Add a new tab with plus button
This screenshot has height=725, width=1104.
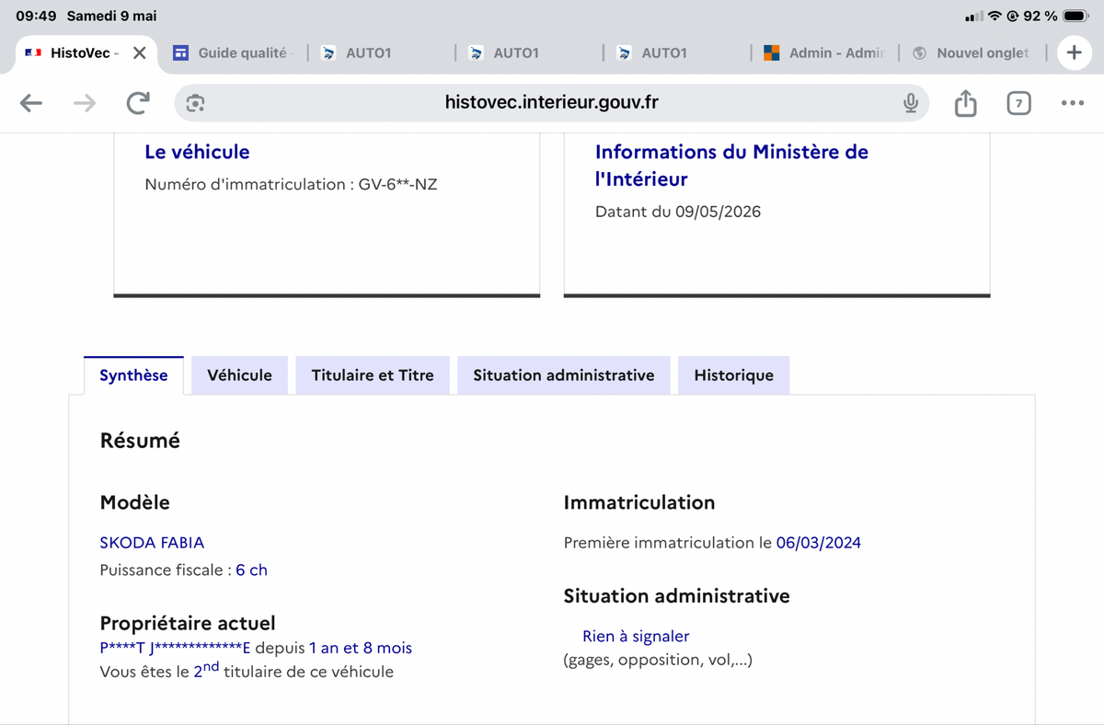pyautogui.click(x=1073, y=52)
